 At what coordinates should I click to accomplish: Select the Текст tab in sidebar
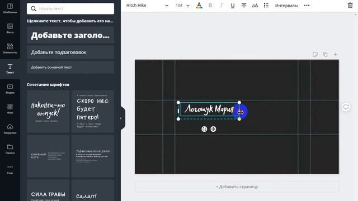tap(10, 69)
